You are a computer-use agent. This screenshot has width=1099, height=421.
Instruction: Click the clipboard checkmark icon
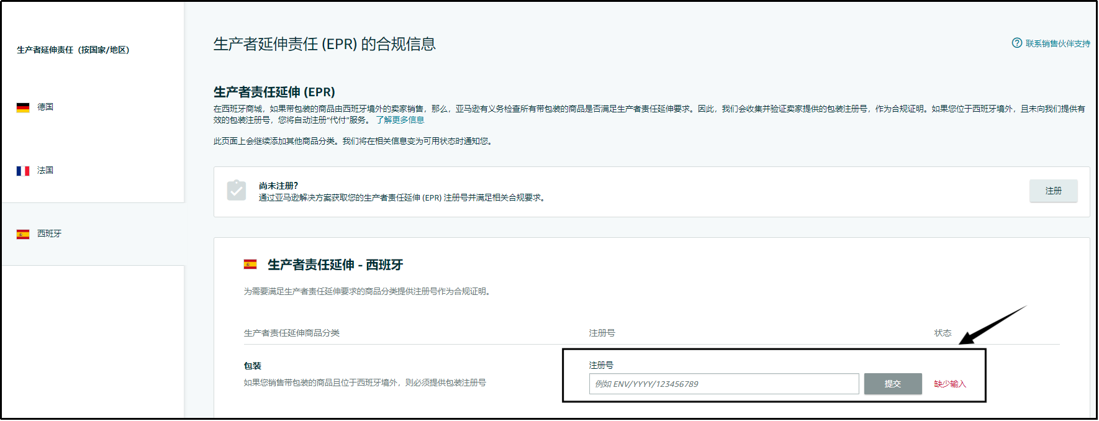[x=236, y=190]
